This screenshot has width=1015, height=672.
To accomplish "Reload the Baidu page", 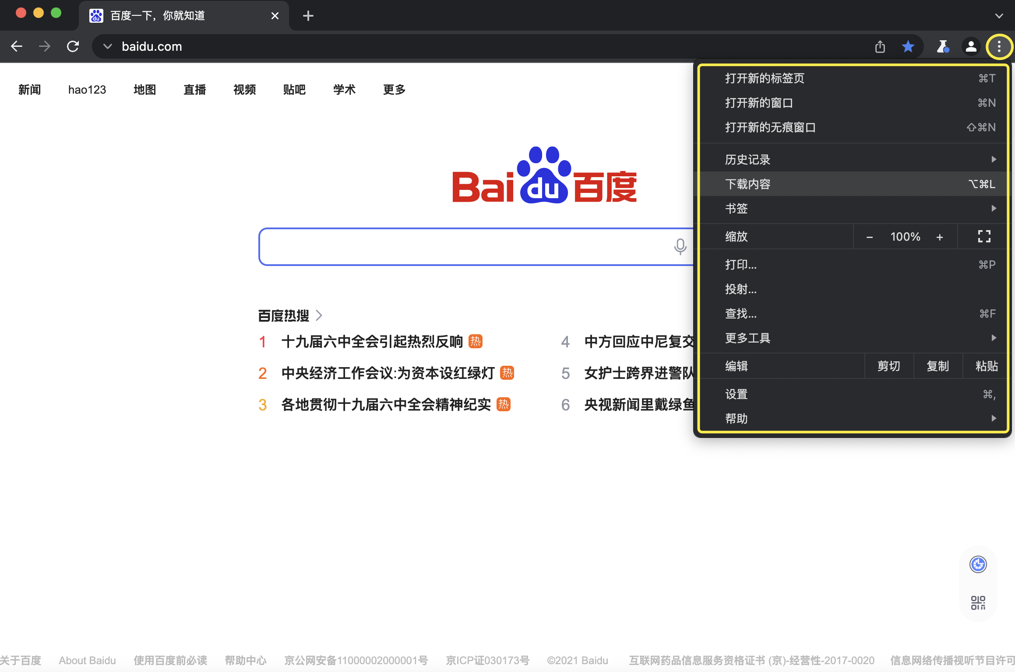I will 73,46.
